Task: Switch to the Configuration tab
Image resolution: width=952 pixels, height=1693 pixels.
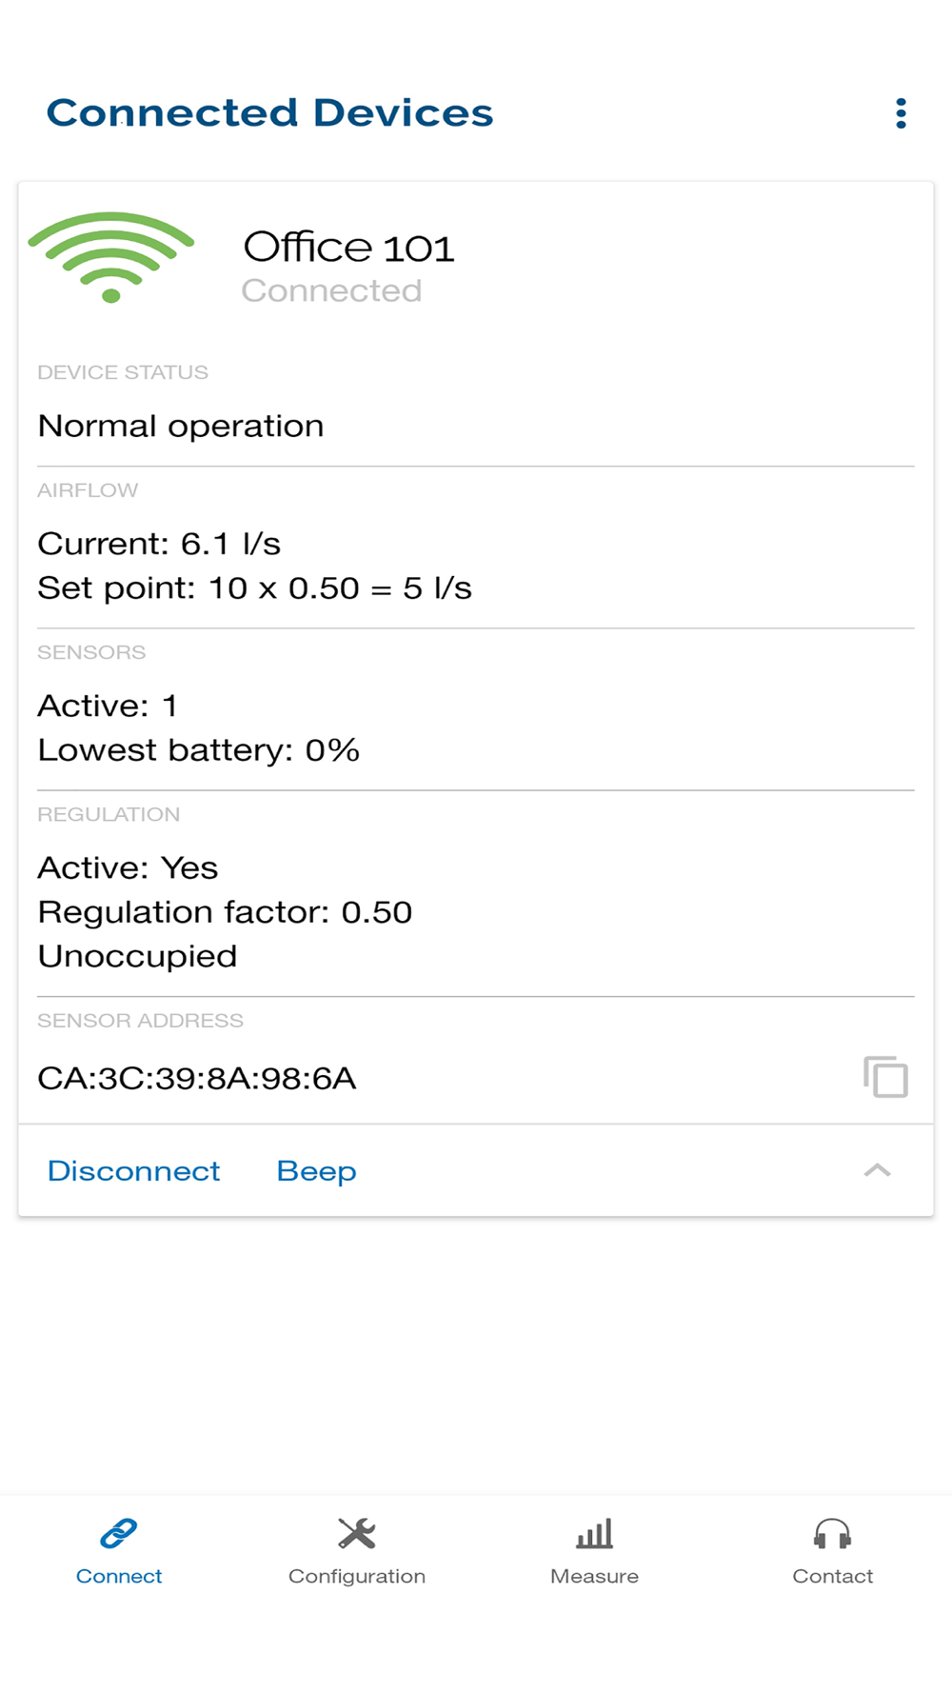Action: click(x=357, y=1576)
